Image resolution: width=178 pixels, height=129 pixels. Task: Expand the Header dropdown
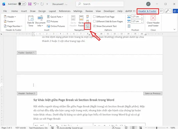(11, 17)
